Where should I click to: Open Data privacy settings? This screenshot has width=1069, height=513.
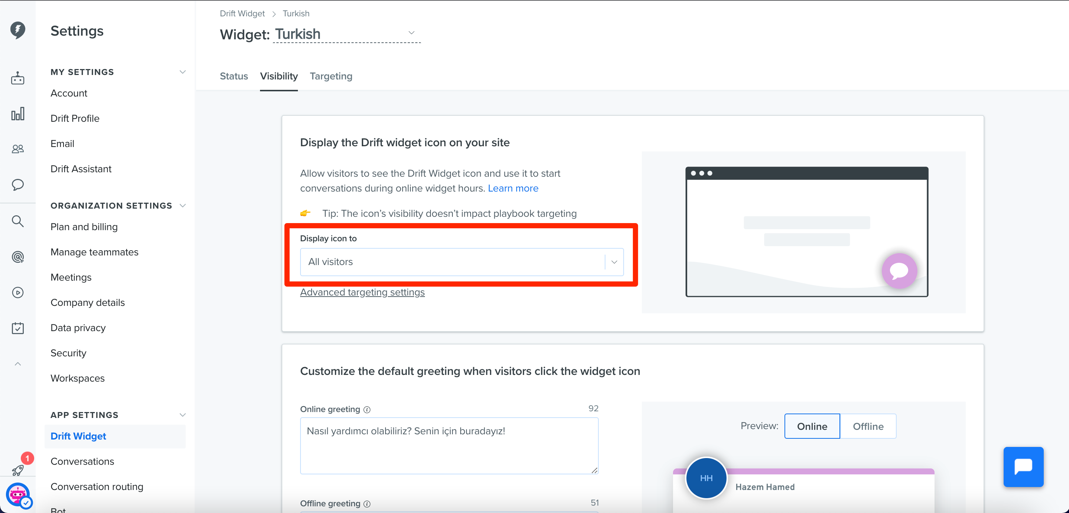(x=78, y=328)
